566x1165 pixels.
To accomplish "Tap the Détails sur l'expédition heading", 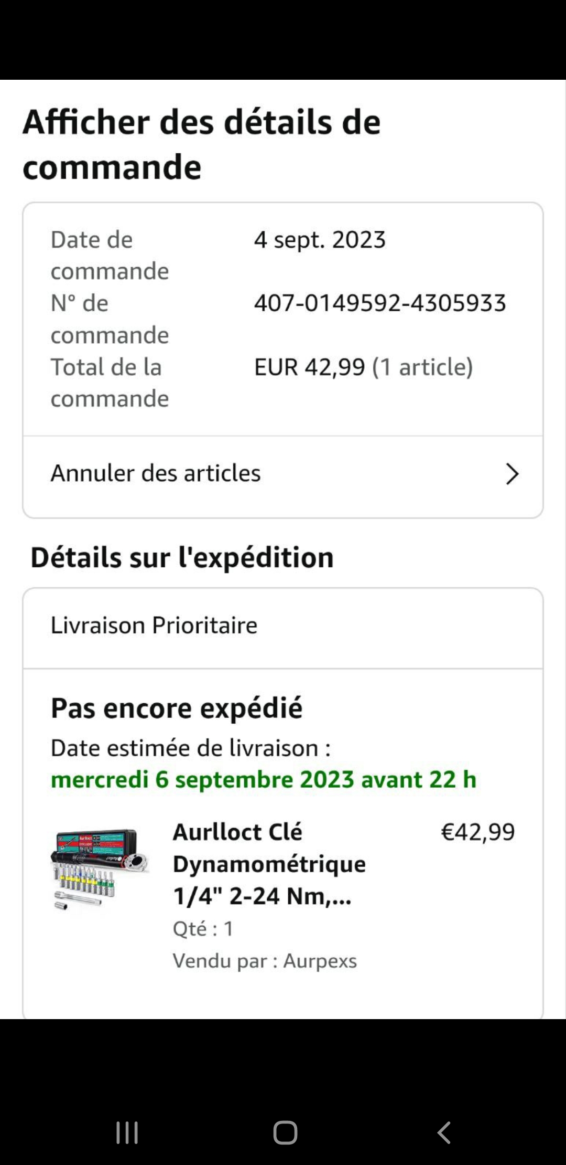I will point(182,557).
